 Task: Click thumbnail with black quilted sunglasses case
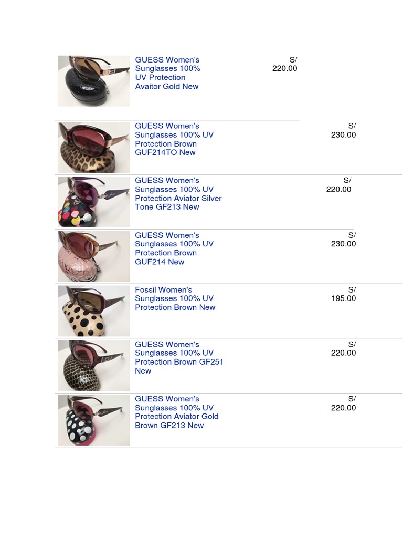pyautogui.click(x=94, y=81)
